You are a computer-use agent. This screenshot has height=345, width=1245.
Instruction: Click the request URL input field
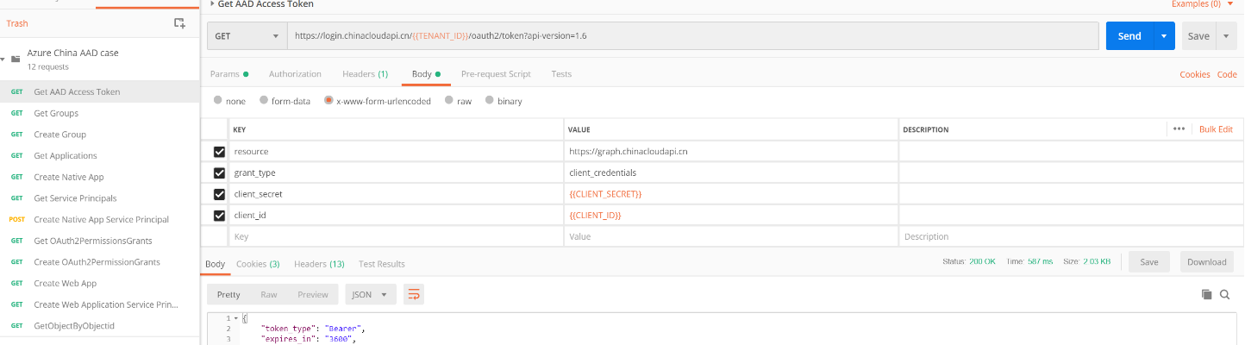click(x=690, y=36)
